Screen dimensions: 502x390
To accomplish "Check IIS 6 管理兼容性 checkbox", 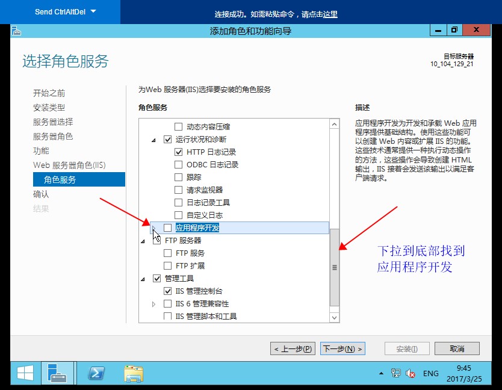I will [167, 303].
